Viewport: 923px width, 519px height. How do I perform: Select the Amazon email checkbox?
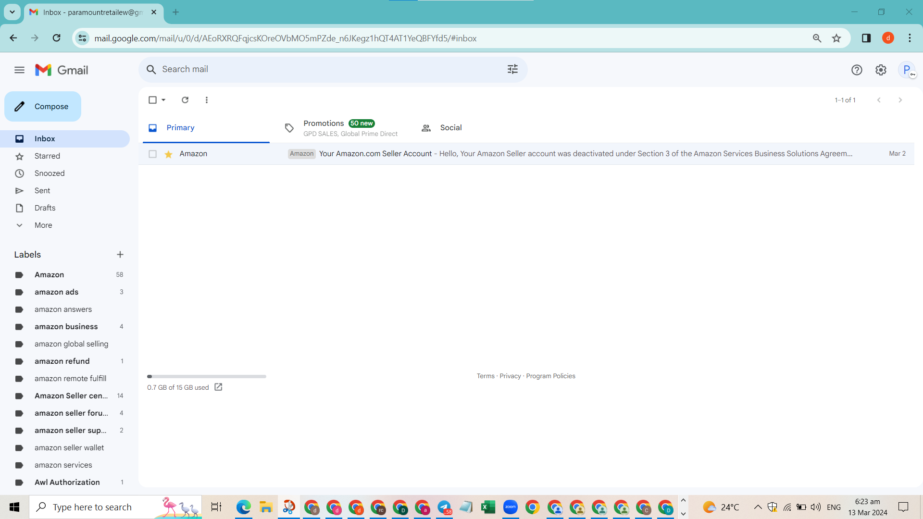pyautogui.click(x=152, y=154)
